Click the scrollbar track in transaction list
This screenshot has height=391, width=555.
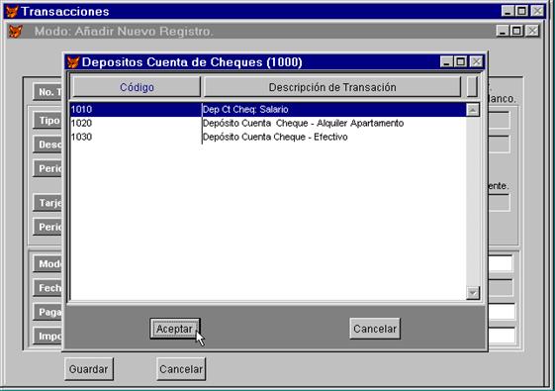pyautogui.click(x=473, y=201)
